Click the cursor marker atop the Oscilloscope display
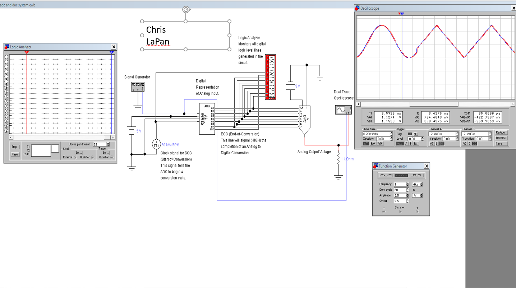The height and width of the screenshot is (288, 516). click(x=401, y=14)
